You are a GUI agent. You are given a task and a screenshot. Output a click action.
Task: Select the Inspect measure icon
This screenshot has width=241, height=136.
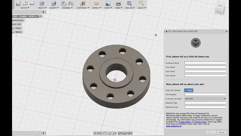[x=96, y=3]
